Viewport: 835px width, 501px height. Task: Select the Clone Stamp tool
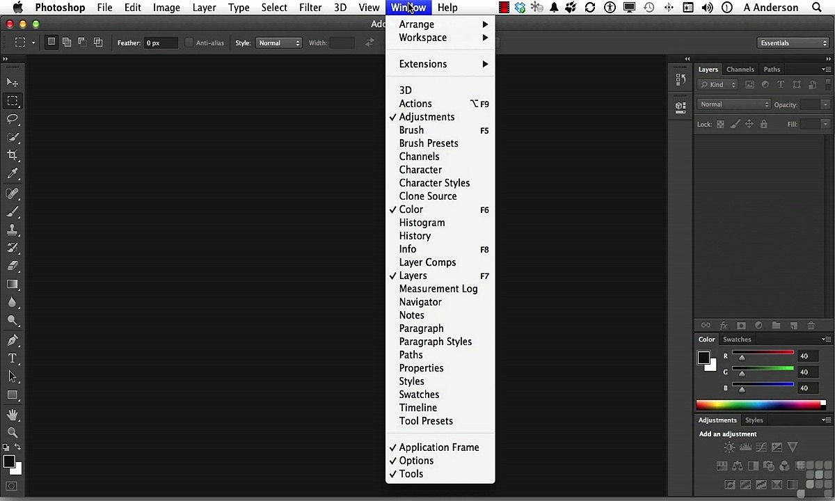click(x=13, y=229)
